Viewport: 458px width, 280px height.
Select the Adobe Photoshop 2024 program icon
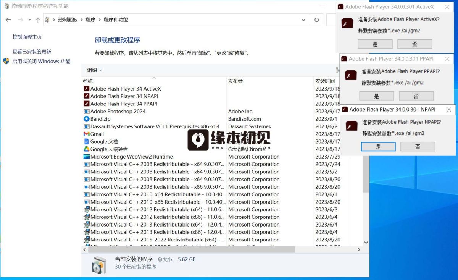pyautogui.click(x=86, y=112)
